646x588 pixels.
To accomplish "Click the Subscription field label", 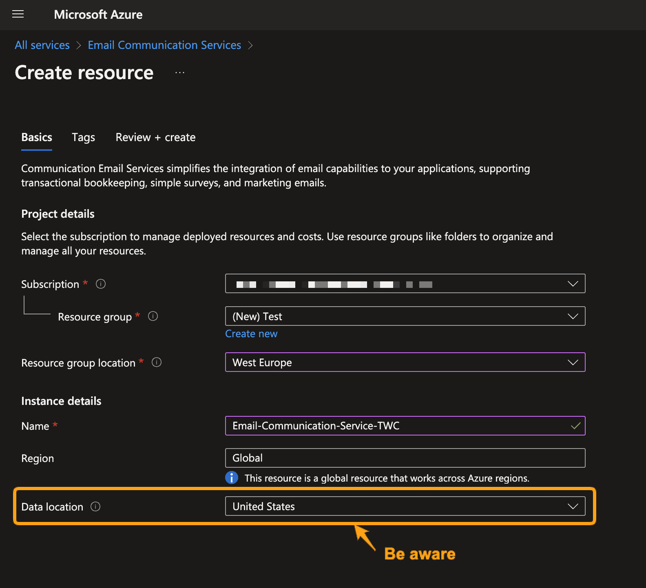I will [50, 284].
